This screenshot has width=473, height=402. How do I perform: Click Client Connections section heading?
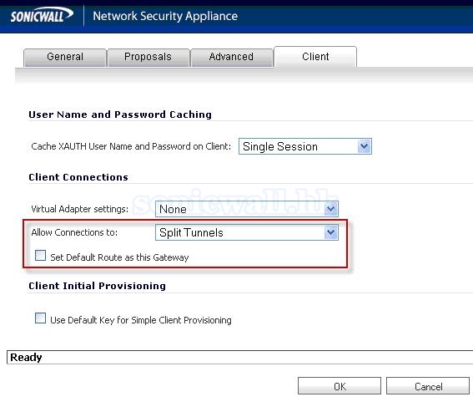tap(78, 177)
